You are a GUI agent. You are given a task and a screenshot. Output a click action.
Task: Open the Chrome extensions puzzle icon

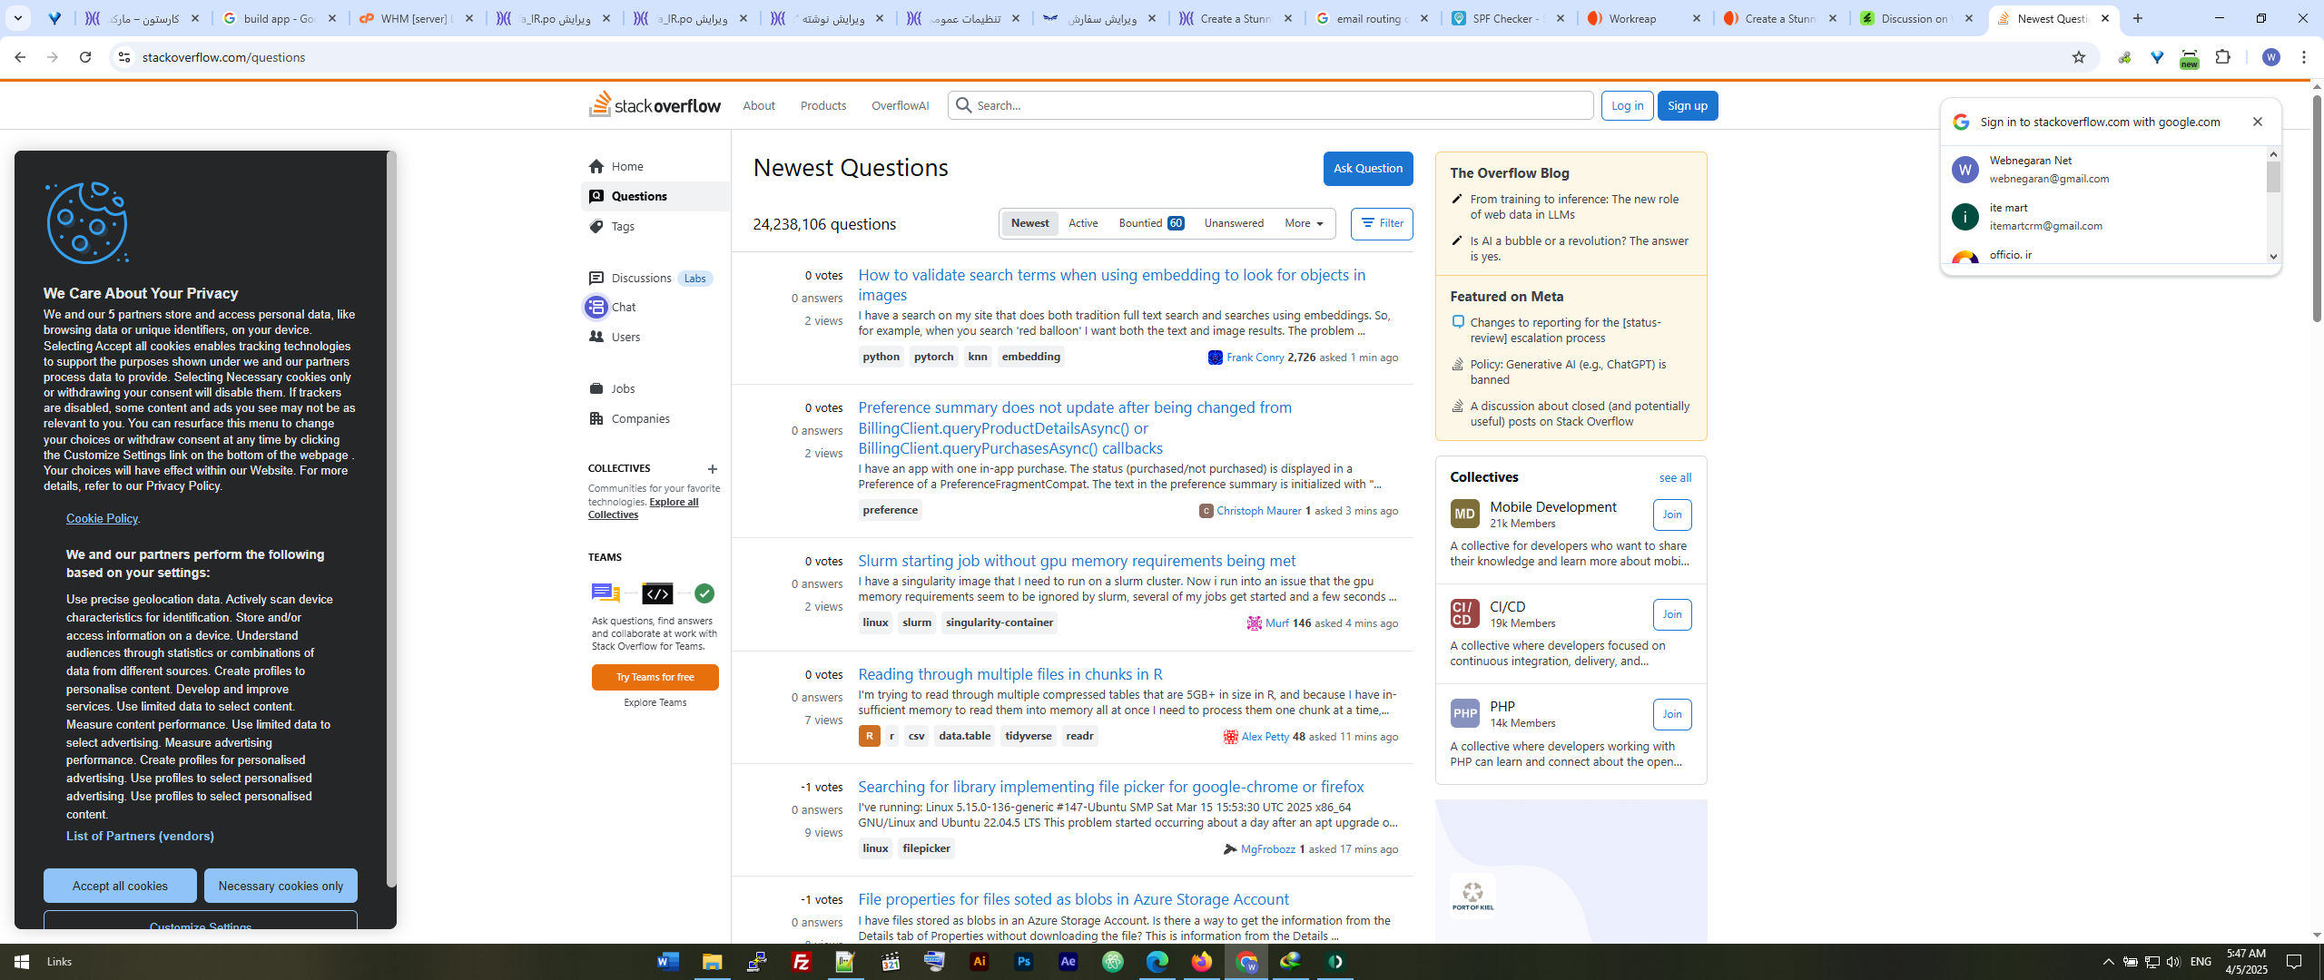click(2223, 57)
